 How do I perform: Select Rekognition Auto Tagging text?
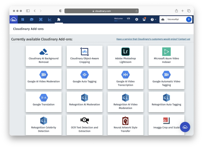coord(166,104)
